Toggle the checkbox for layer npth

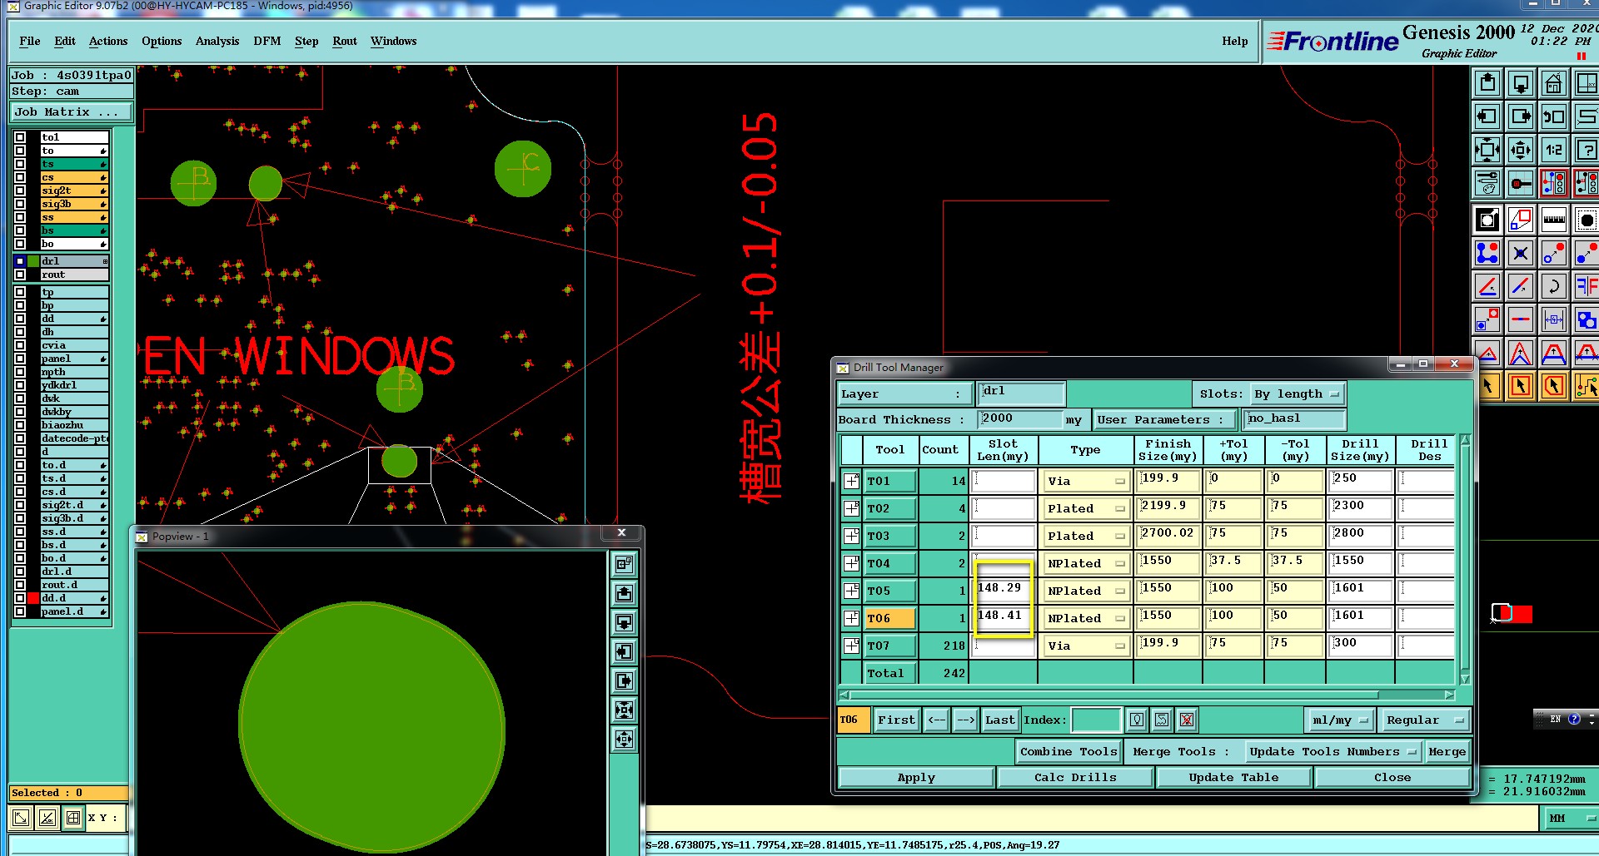20,372
